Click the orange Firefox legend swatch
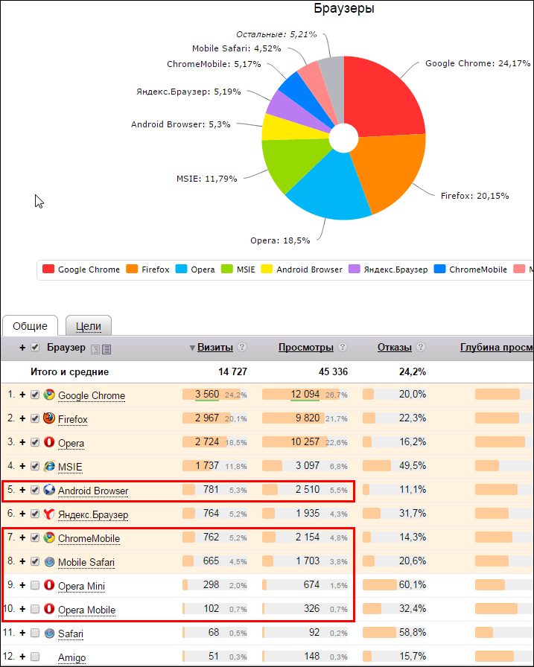This screenshot has width=534, height=667. tap(132, 269)
